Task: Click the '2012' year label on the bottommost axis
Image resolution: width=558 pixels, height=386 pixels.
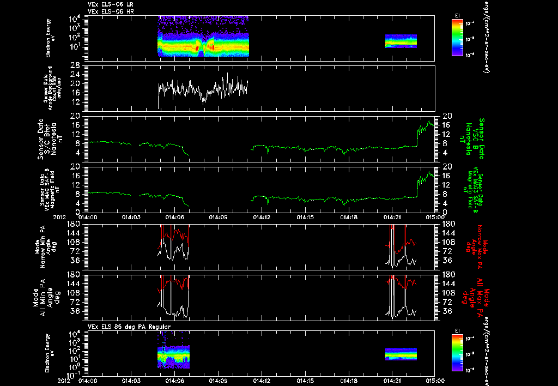Action: (64, 381)
